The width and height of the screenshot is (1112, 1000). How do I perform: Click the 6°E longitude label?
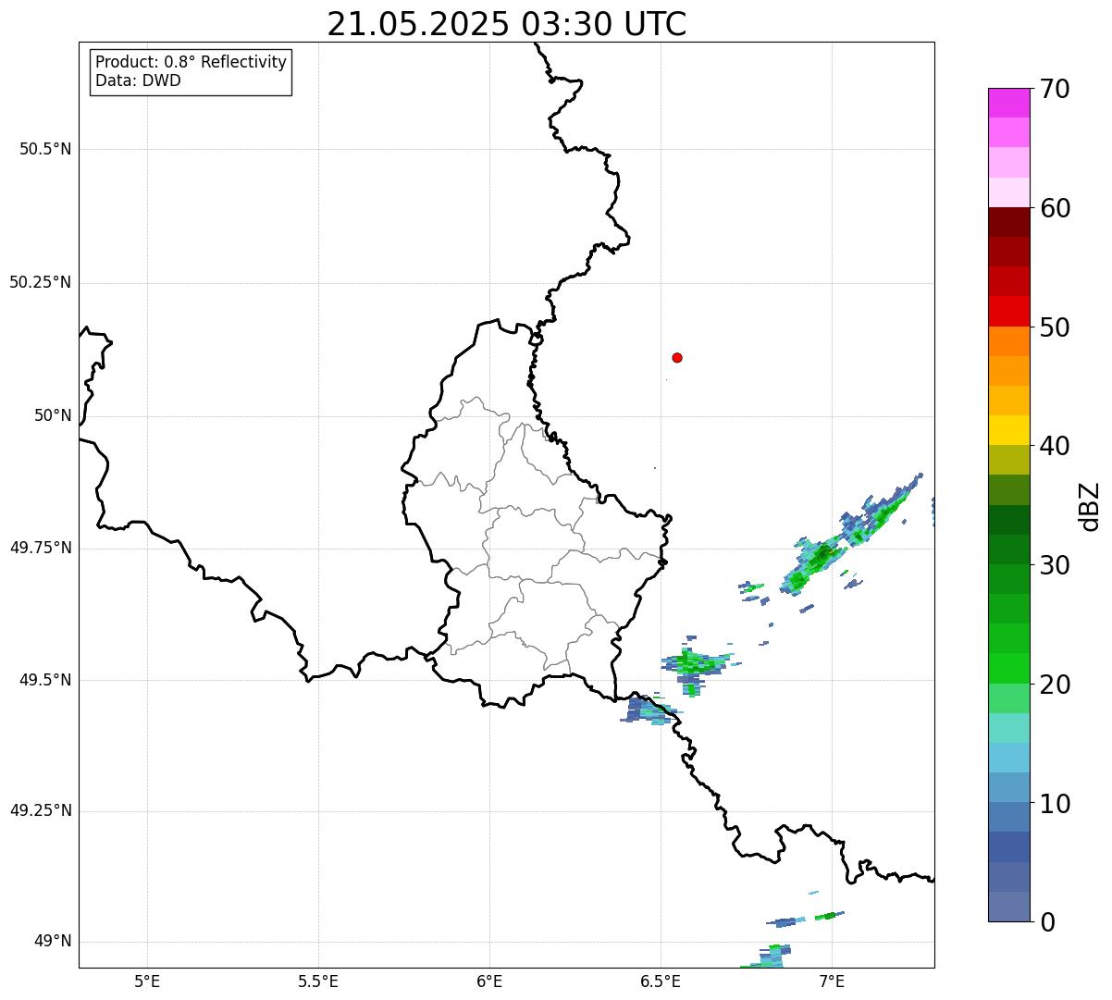point(489,981)
